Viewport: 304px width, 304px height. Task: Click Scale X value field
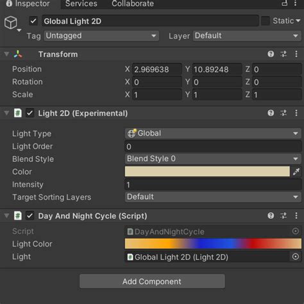(156, 95)
